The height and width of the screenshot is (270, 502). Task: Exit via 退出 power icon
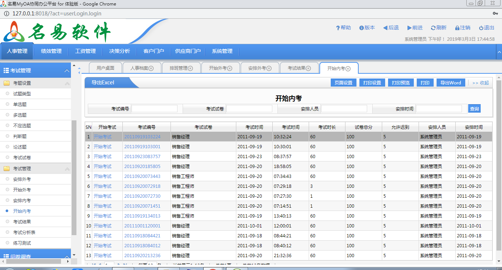(x=481, y=28)
